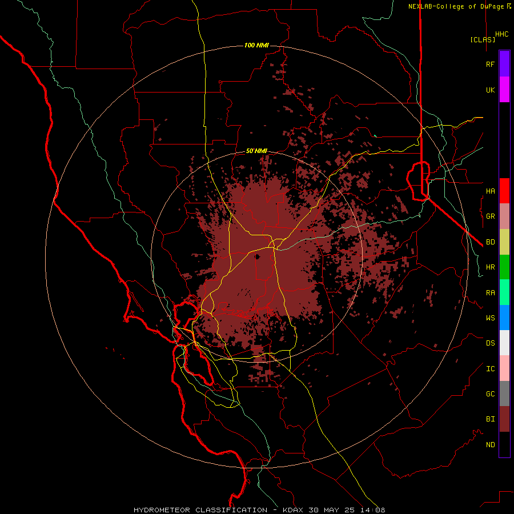
Task: Click the RF legend label
Action: (490, 64)
